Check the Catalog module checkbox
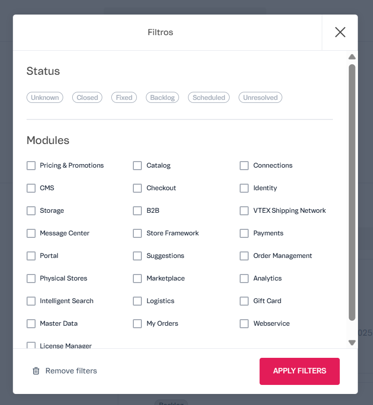The width and height of the screenshot is (373, 405). 137,166
